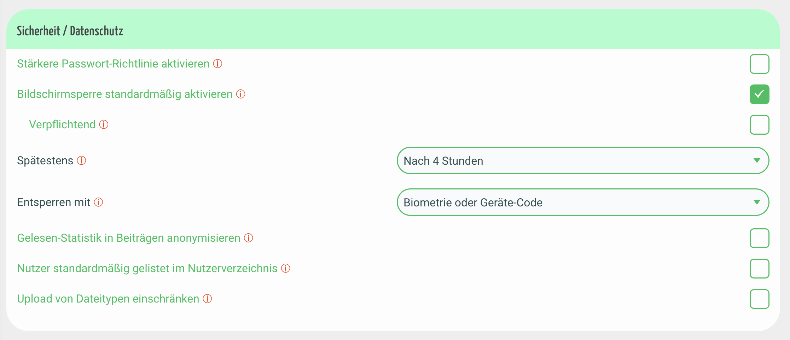Check the Nutzerverzeichnis listing checkbox

coord(759,269)
